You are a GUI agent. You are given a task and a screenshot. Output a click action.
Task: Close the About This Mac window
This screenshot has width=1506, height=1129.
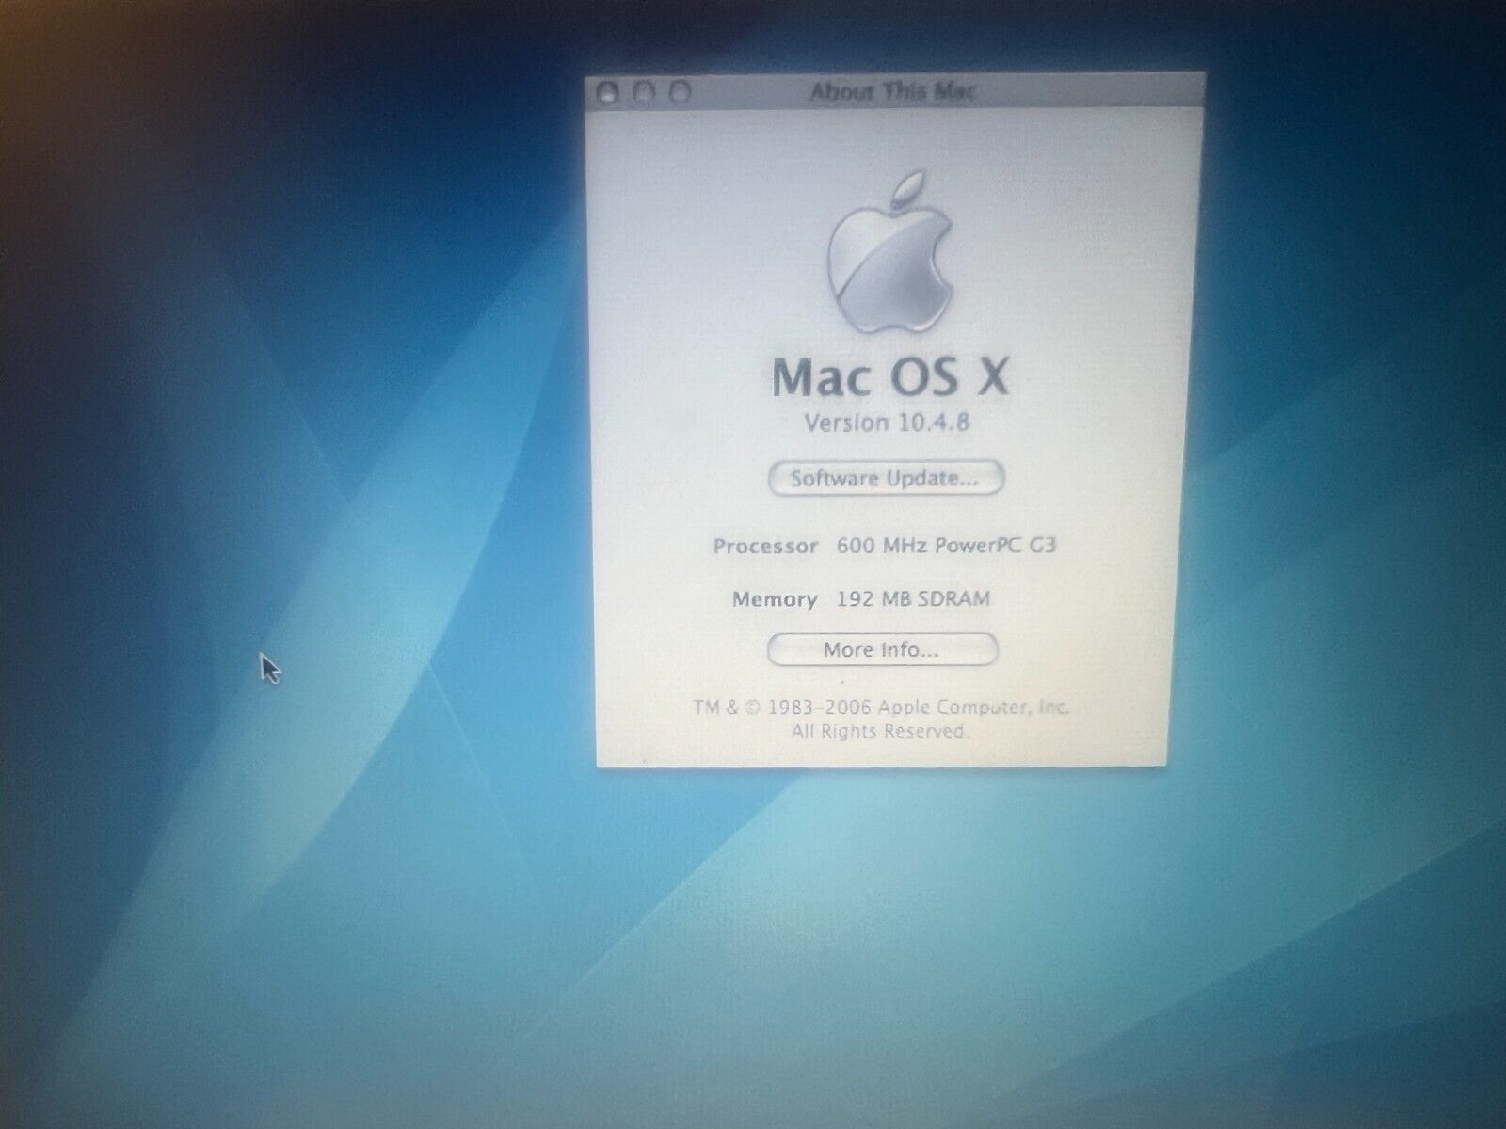[608, 92]
